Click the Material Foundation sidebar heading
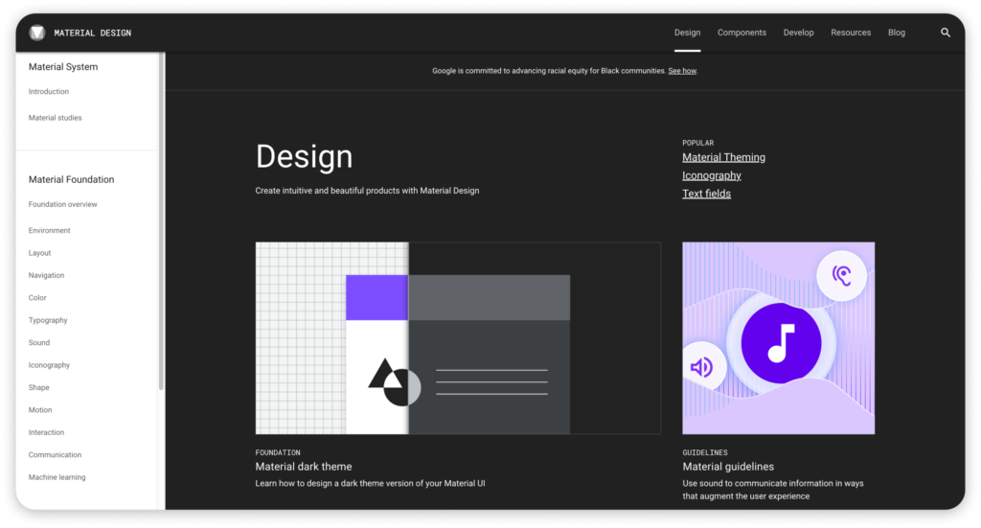This screenshot has width=981, height=528. click(71, 179)
